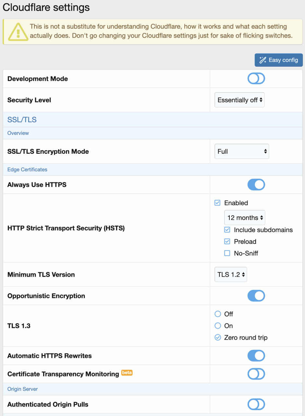
Task: Click the beta badge next to Certificate Transparency Monitoring
Action: tap(127, 372)
